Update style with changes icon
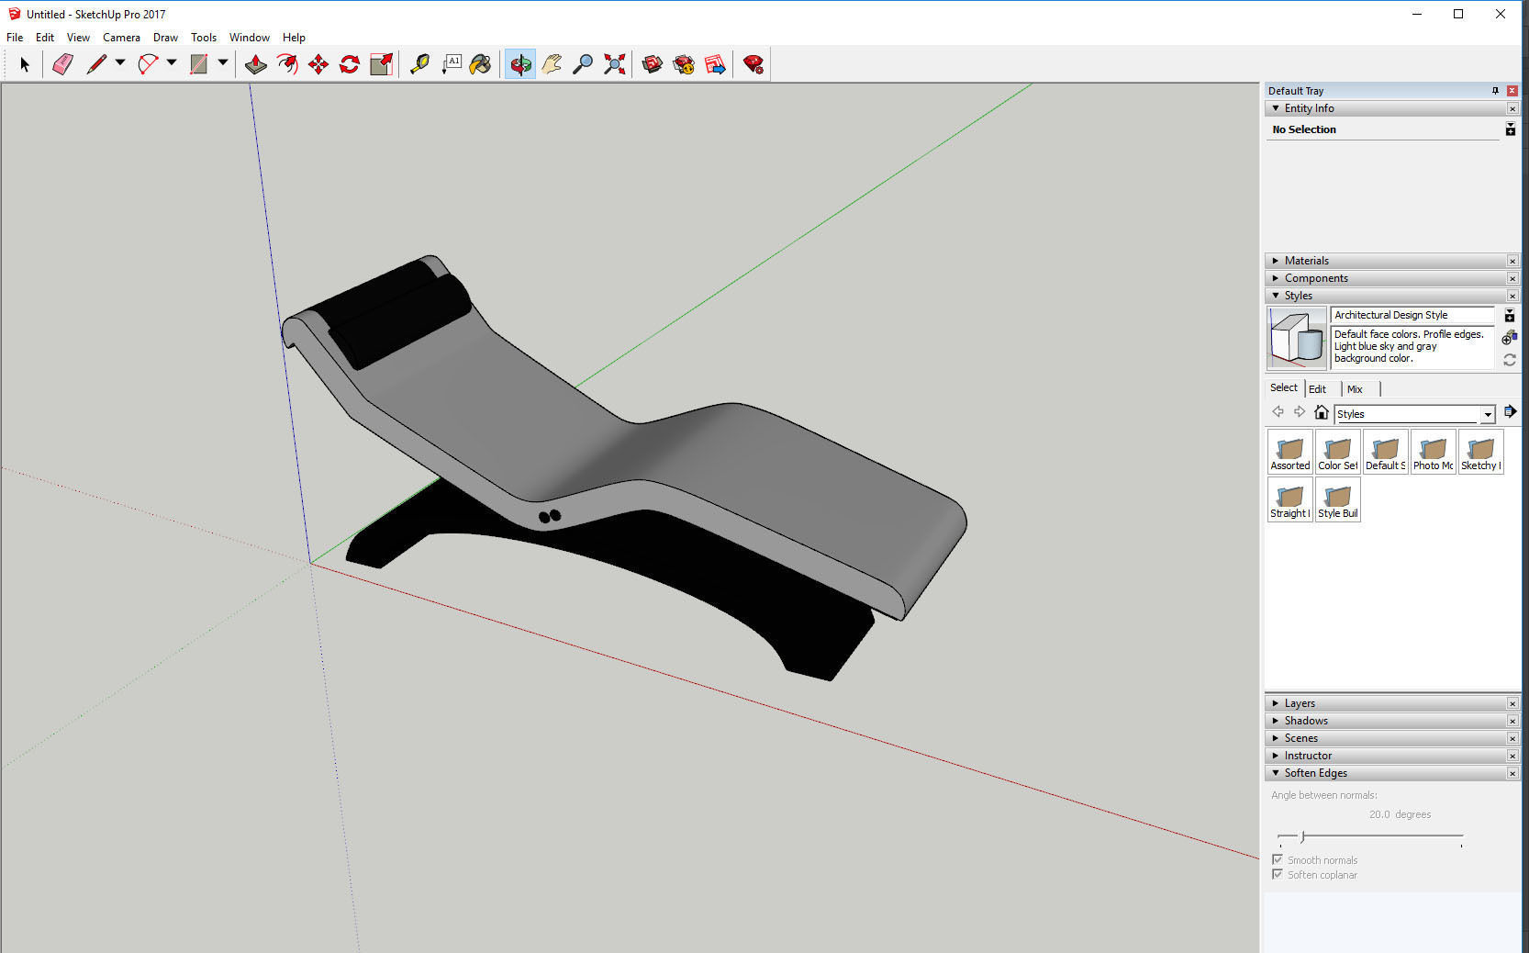 [1509, 360]
